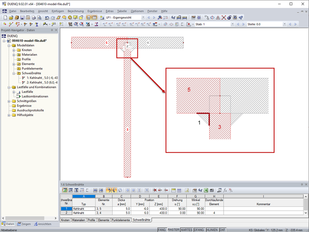
Task: Open print preview magnifier page icon
Action: tap(39, 18)
